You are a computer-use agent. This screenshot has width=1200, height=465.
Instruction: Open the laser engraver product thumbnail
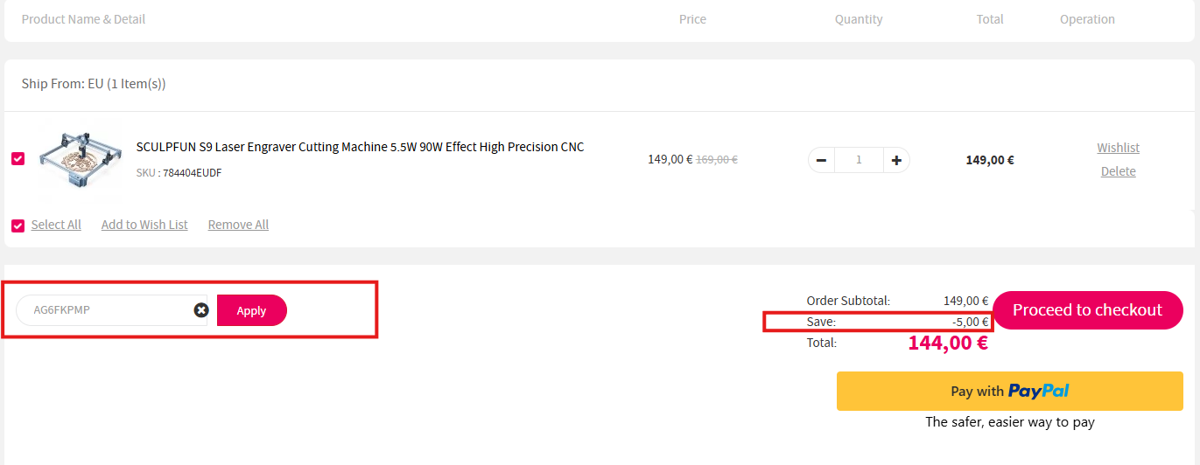pos(80,159)
